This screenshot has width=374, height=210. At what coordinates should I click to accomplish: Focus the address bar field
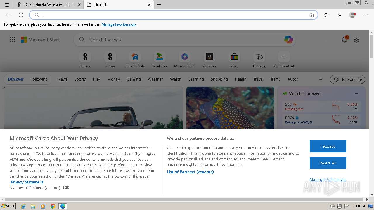(x=174, y=15)
